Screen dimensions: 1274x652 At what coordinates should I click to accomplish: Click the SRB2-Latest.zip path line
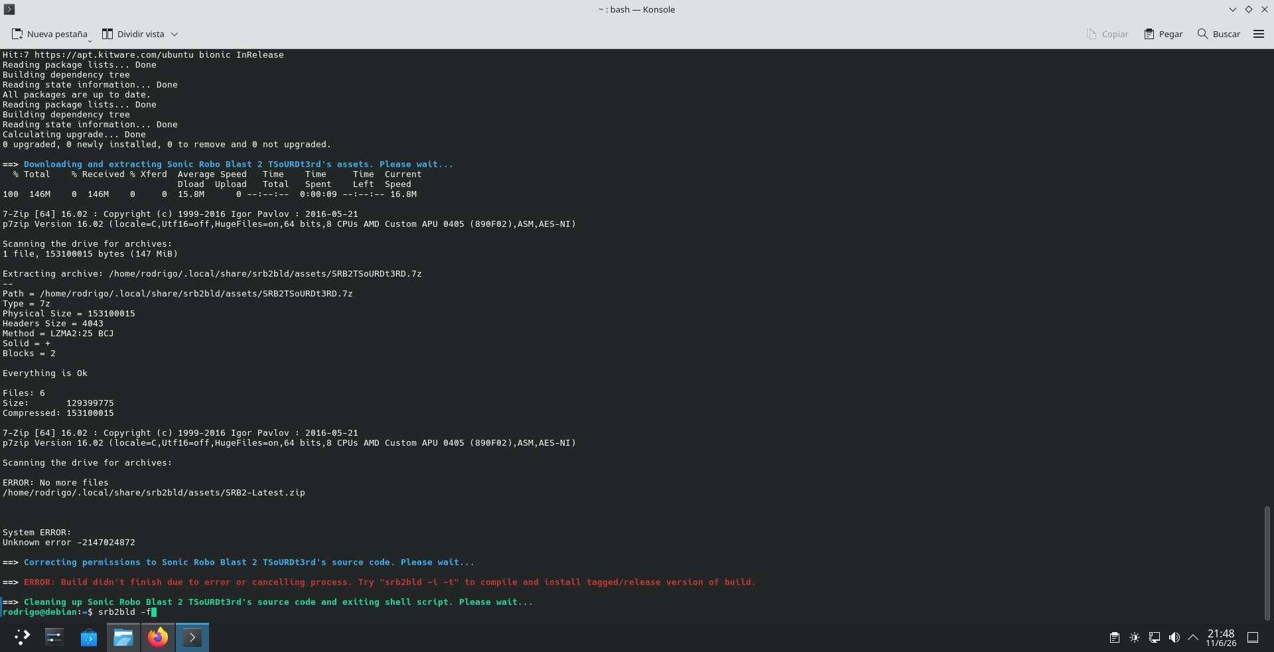pos(154,493)
